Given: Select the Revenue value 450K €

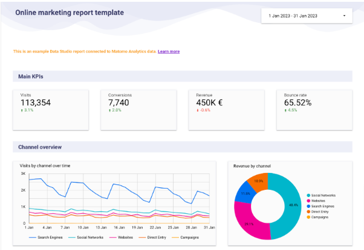Looking at the screenshot, I should coord(209,102).
